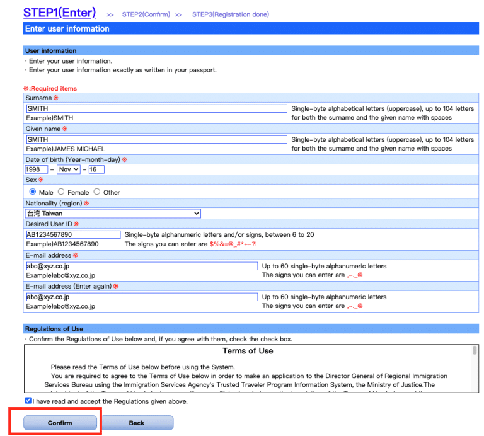484x436 pixels.
Task: Click the STEP1(Enter) heading
Action: (x=59, y=13)
